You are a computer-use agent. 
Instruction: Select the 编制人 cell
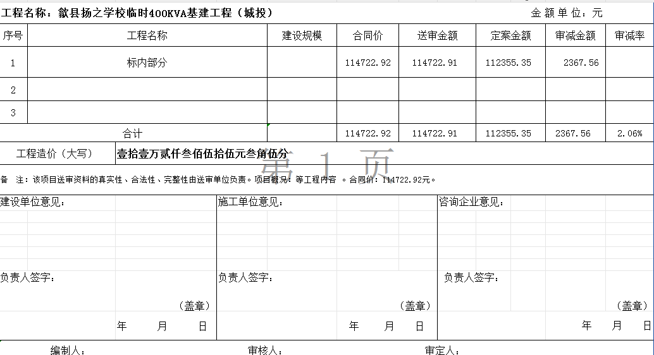pyautogui.click(x=68, y=351)
